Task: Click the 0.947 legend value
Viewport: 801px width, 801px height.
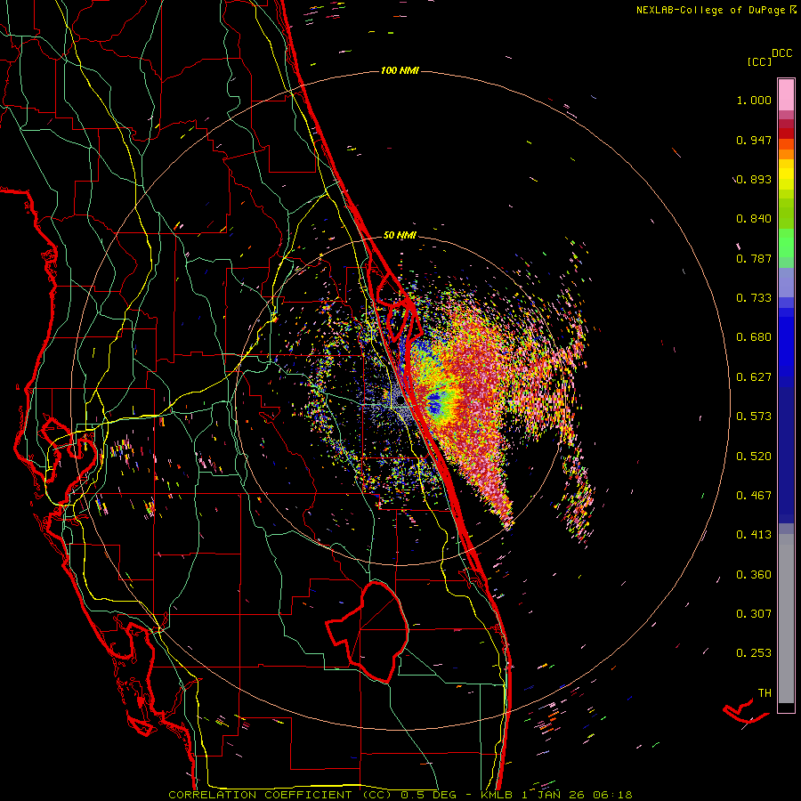Action: pos(754,140)
